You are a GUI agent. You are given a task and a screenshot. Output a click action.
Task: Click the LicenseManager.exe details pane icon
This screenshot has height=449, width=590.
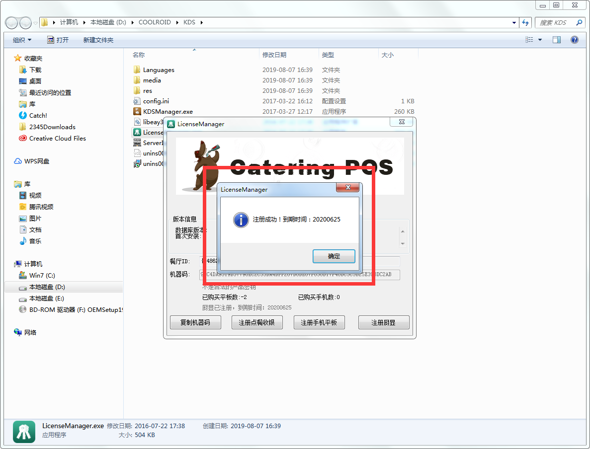tap(24, 431)
